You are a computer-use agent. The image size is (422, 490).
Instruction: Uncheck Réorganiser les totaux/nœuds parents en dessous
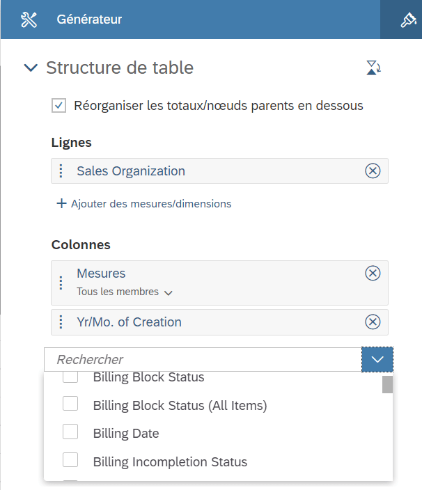(58, 106)
